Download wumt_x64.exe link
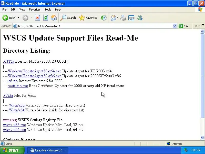 click(x=14, y=130)
